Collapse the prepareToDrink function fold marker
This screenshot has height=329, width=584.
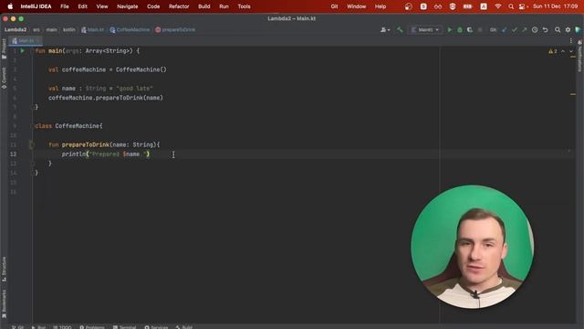[33, 144]
